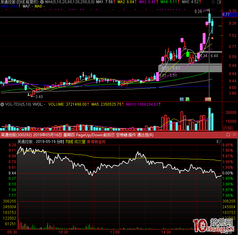Click the 14:00 time axis label
Viewport: 238px width, 235px height.
click(x=166, y=232)
